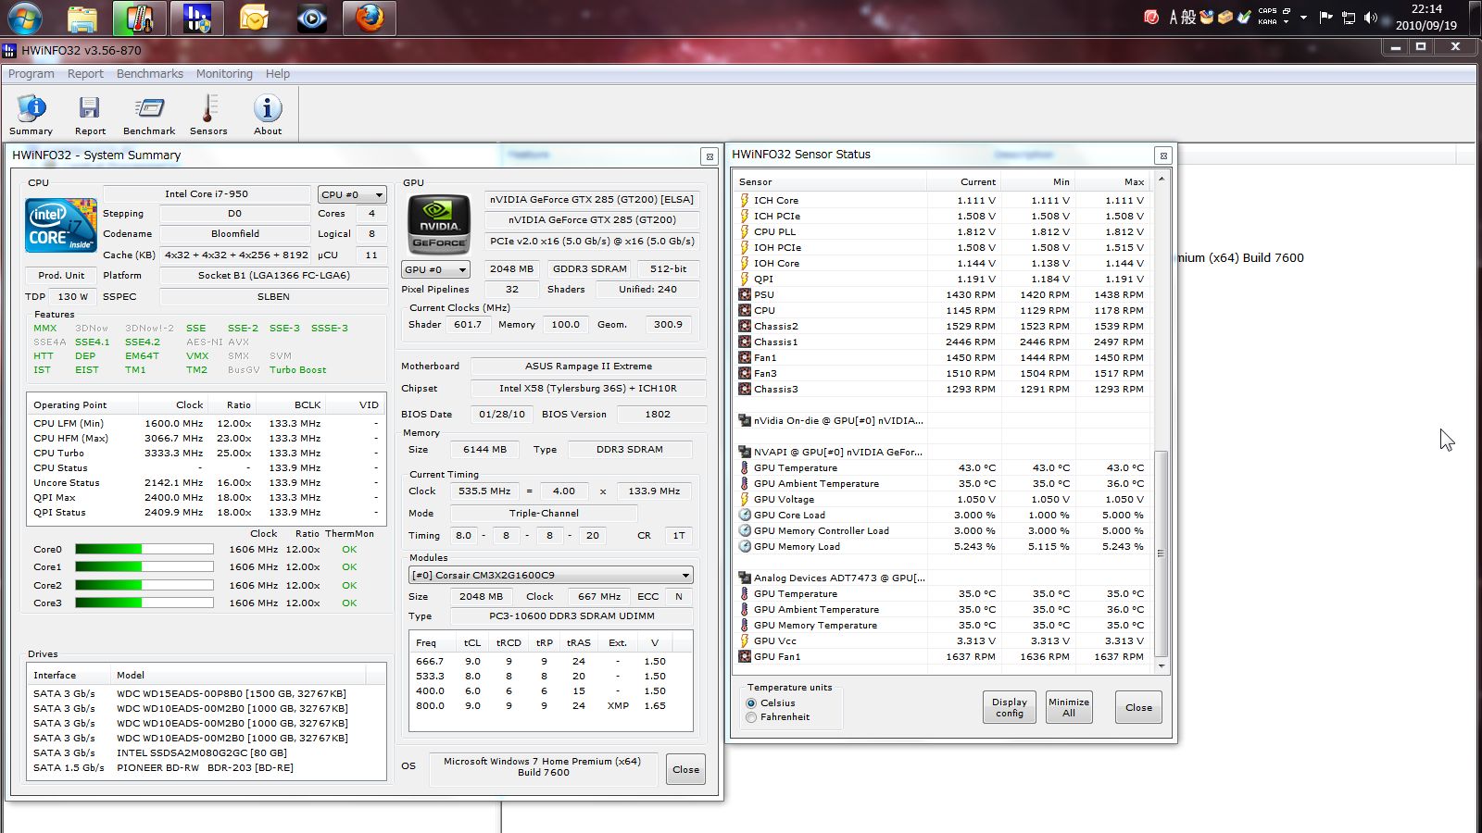The image size is (1482, 833).
Task: Select Celsius temperature unit
Action: pyautogui.click(x=751, y=703)
